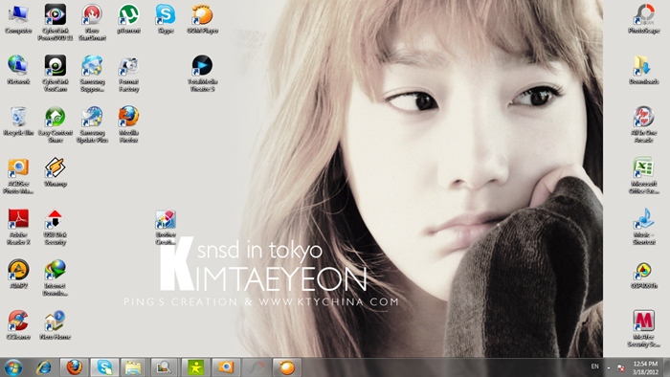Open the Windows Start menu

point(12,367)
